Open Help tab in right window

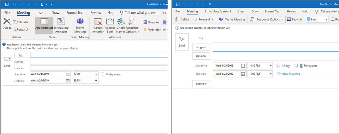[x=305, y=11]
